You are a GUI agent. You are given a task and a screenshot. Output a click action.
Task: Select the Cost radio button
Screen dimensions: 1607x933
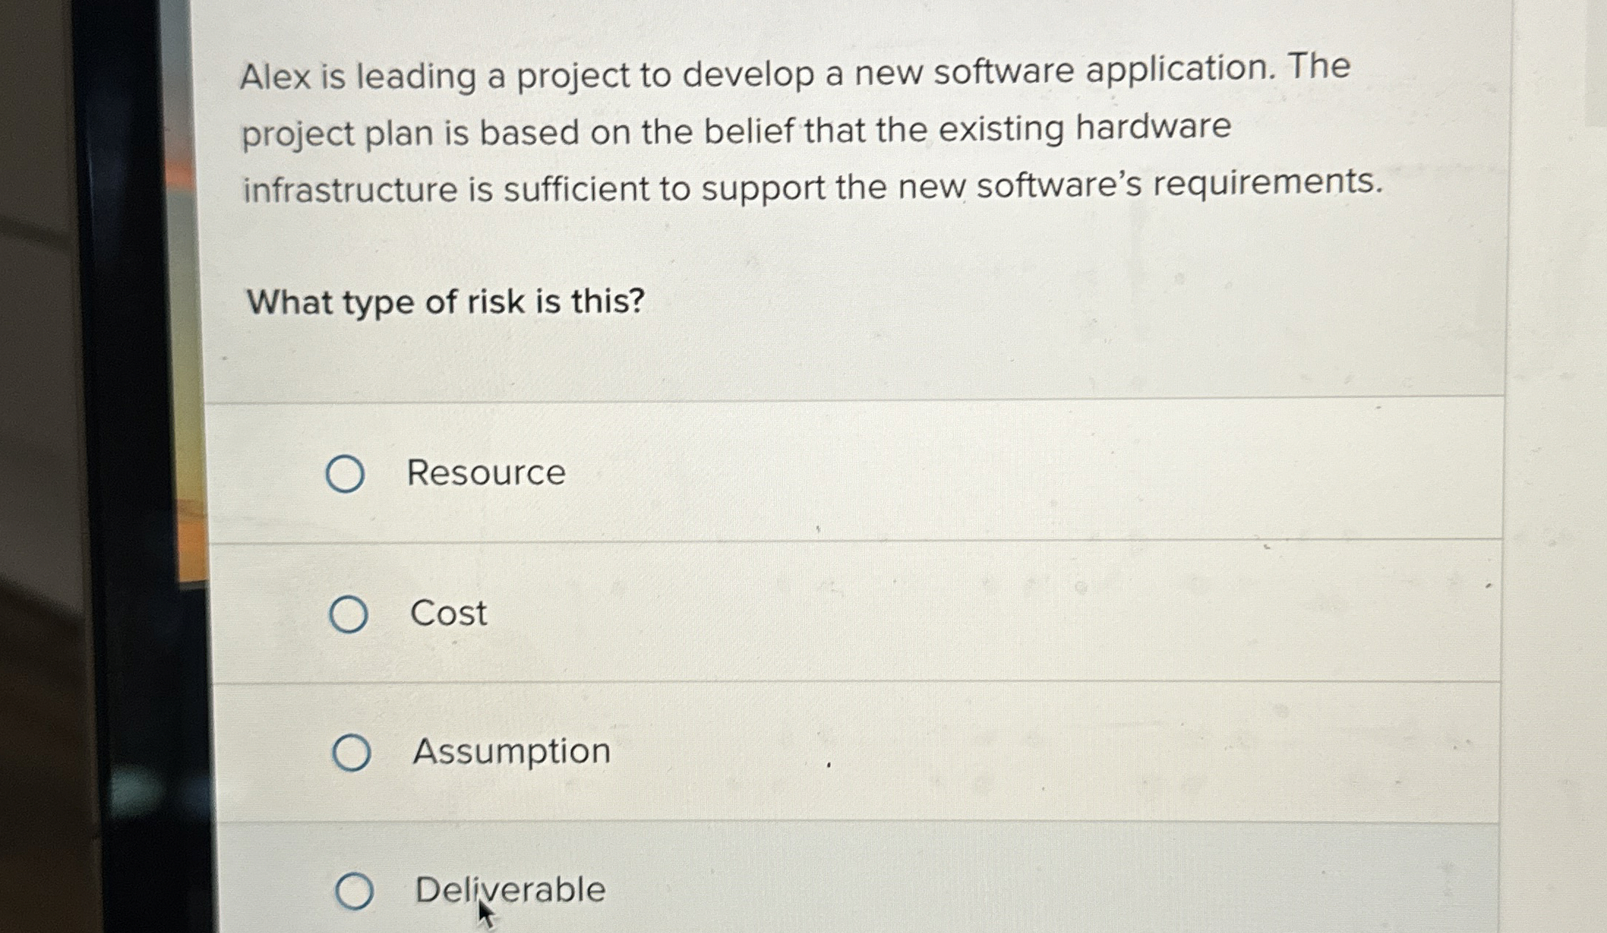click(348, 614)
